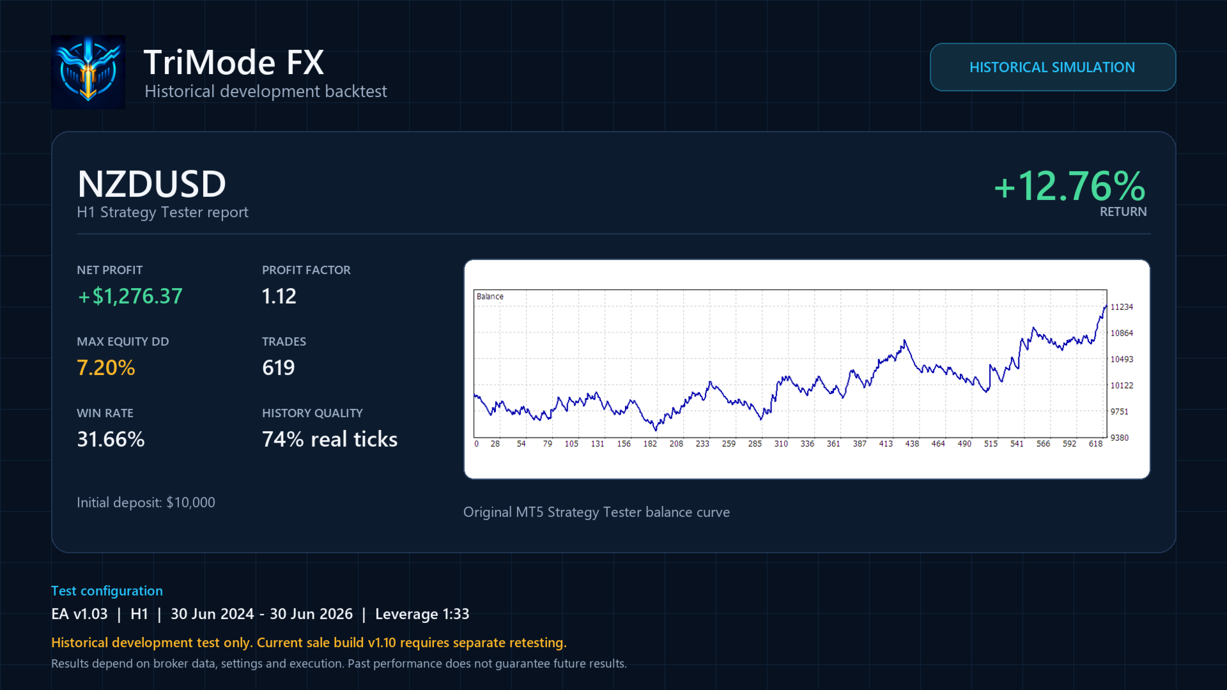Click the +12.76% return figure

click(1070, 186)
